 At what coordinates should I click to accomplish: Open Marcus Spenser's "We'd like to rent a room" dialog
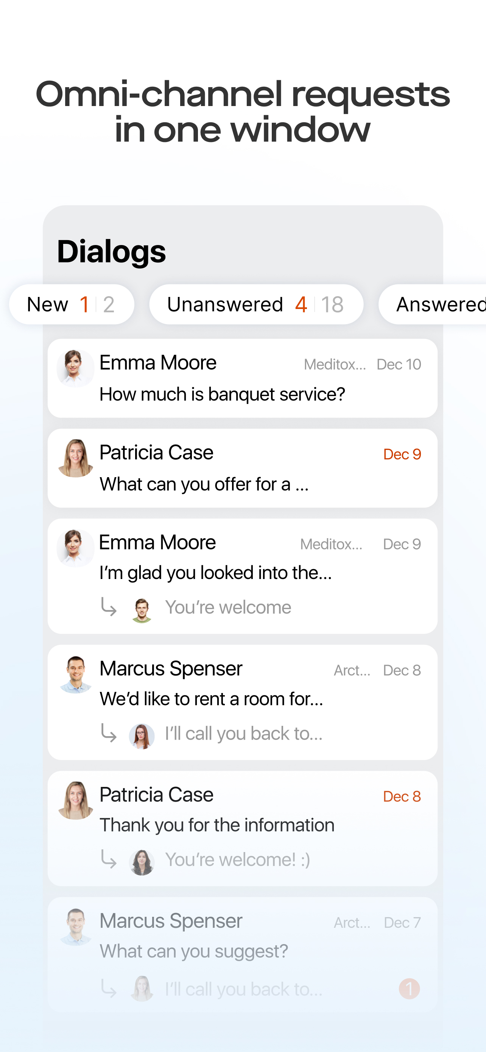(242, 702)
